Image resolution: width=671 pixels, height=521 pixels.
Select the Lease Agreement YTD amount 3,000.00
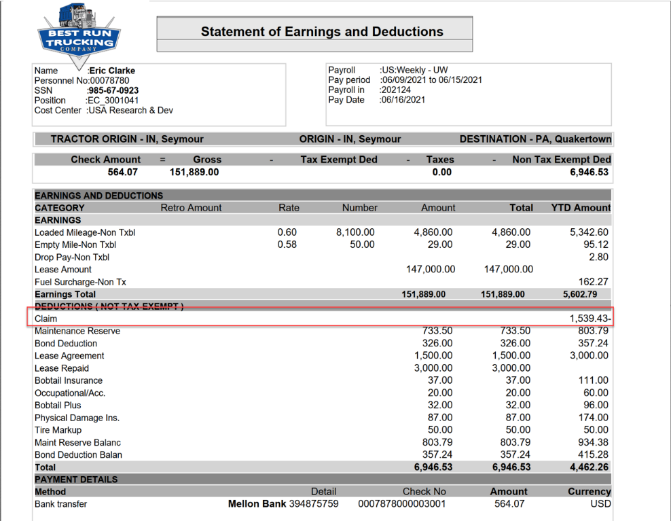(590, 355)
